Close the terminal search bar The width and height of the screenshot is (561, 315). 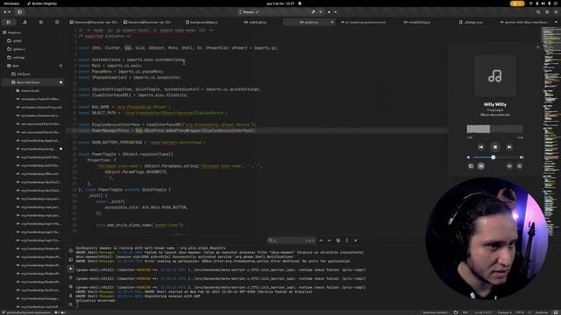pos(355,241)
